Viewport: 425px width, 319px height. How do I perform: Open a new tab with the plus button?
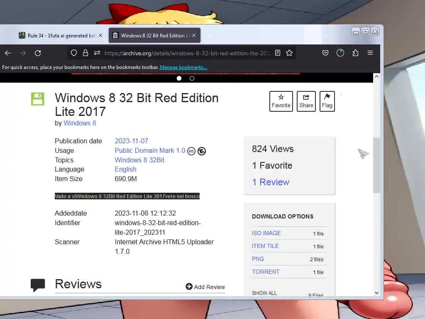(x=209, y=36)
